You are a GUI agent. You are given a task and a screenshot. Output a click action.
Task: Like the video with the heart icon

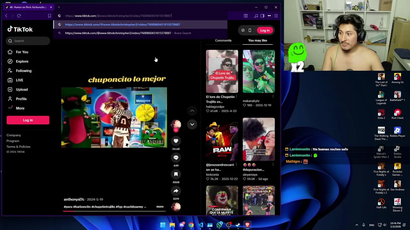coord(176,141)
